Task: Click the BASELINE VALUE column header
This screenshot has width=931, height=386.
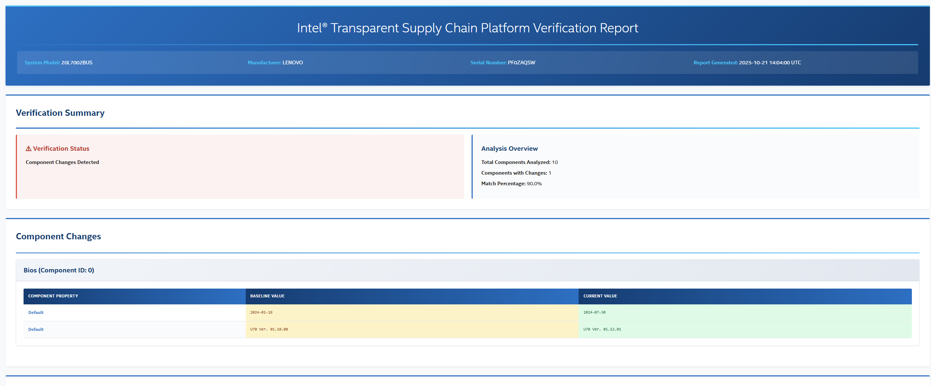Action: [x=267, y=296]
